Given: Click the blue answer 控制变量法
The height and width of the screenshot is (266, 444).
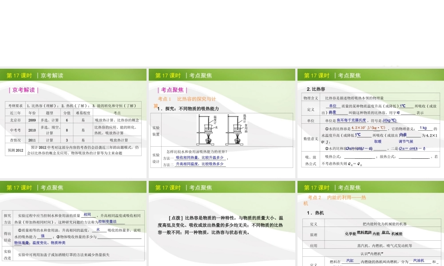Looking at the screenshot, I should click(x=107, y=222).
